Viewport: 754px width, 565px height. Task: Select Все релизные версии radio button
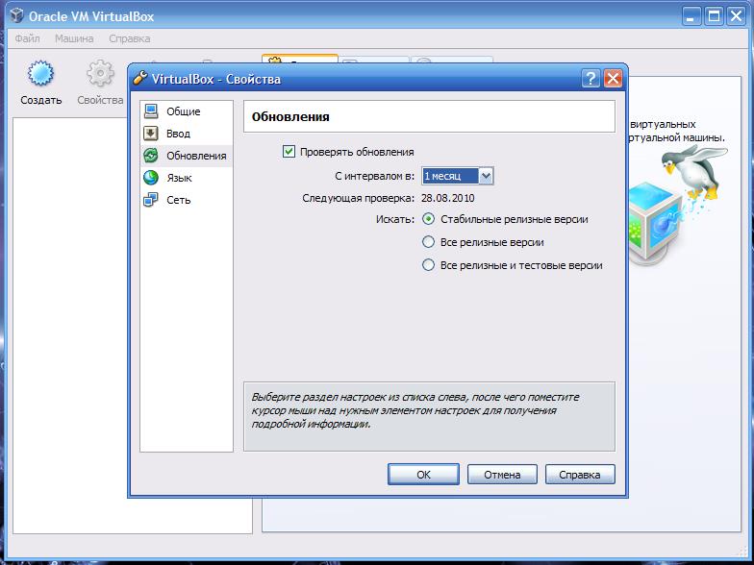(428, 242)
